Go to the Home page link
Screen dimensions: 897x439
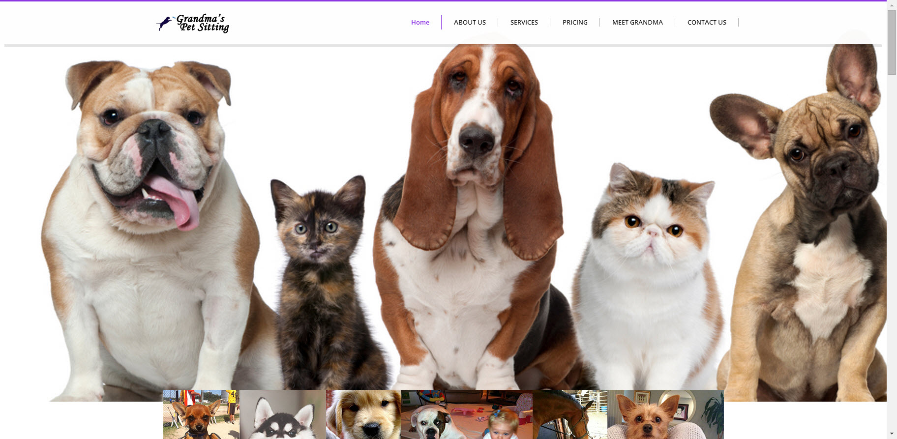pos(420,22)
